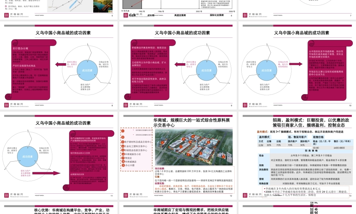Screen dimensions: 356x214
Task: Select partially visible slide 5 with map image
Action: (59, 10)
